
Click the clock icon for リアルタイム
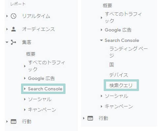point(13,16)
